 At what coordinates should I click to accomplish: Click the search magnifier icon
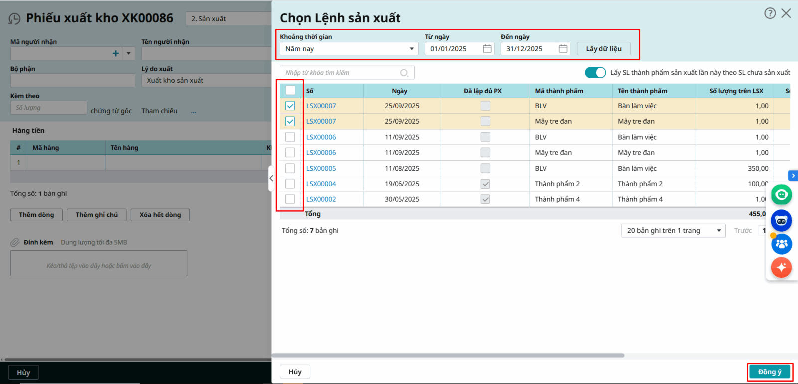404,73
